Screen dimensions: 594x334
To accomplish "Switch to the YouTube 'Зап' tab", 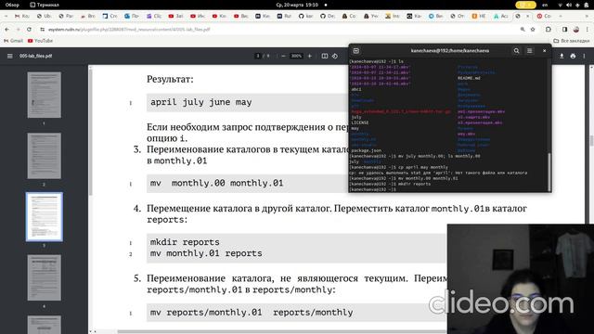I will point(175,16).
